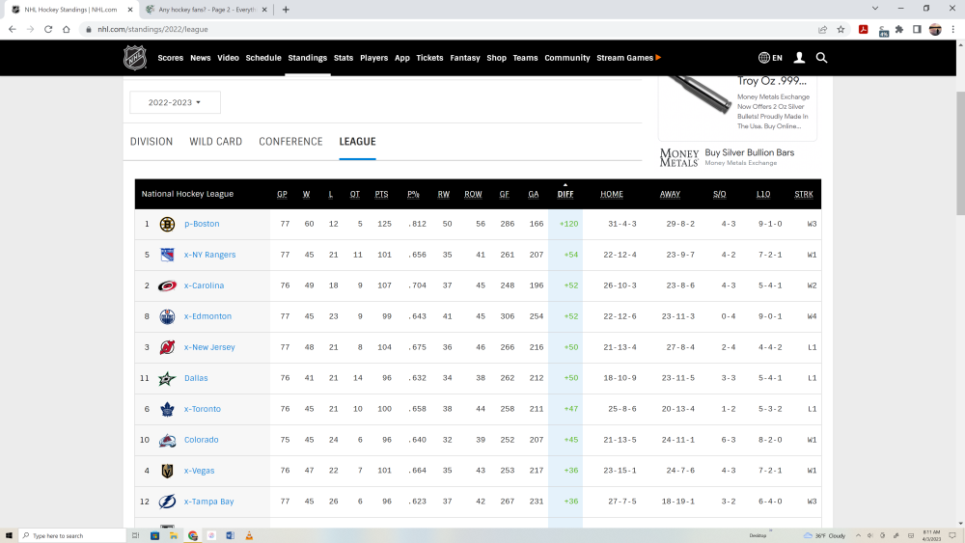This screenshot has width=965, height=543.
Task: Open the Extensions puzzle icon
Action: (899, 29)
